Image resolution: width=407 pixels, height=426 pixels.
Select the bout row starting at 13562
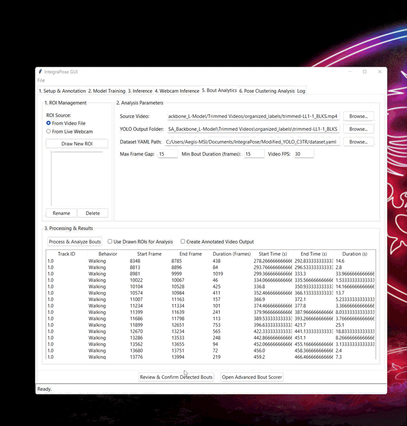pyautogui.click(x=211, y=344)
